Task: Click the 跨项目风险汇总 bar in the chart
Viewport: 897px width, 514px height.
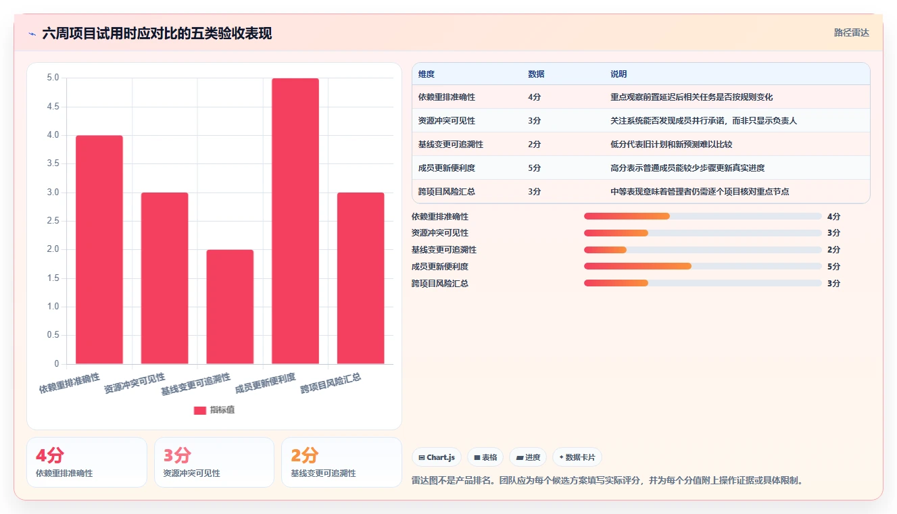Action: pos(360,278)
